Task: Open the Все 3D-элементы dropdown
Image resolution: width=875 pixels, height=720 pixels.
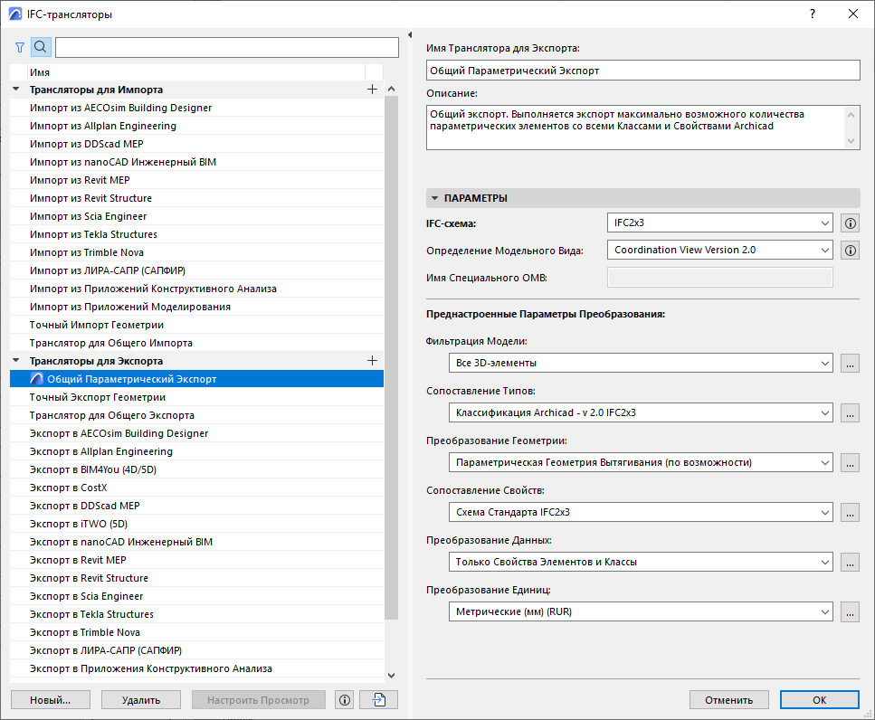Action: click(x=641, y=363)
